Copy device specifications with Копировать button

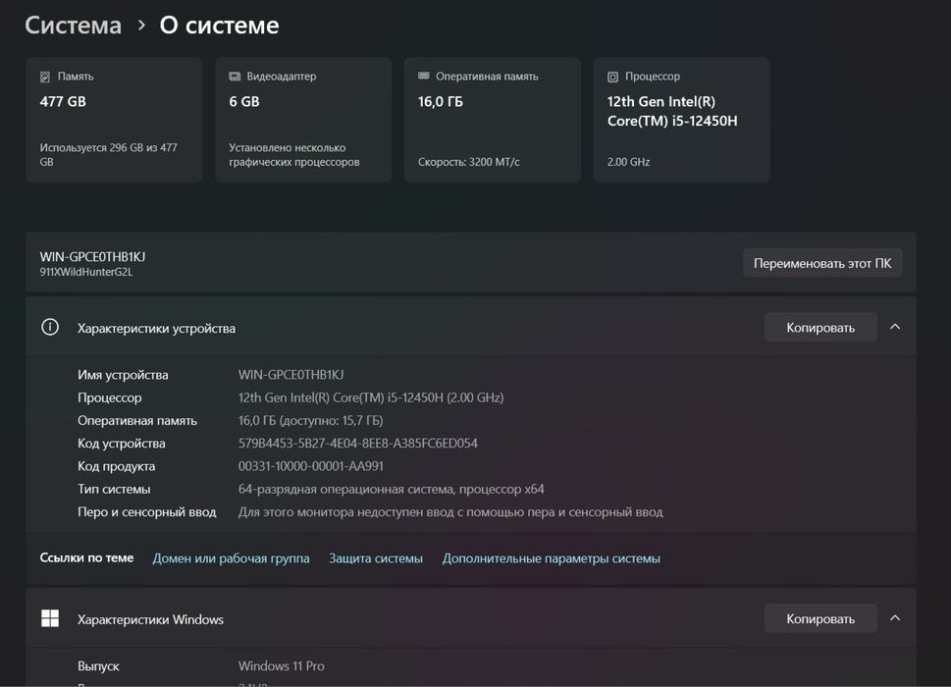pos(820,328)
